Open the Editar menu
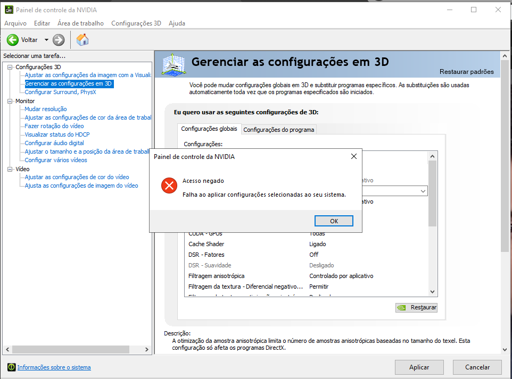The width and height of the screenshot is (512, 379). tap(42, 23)
